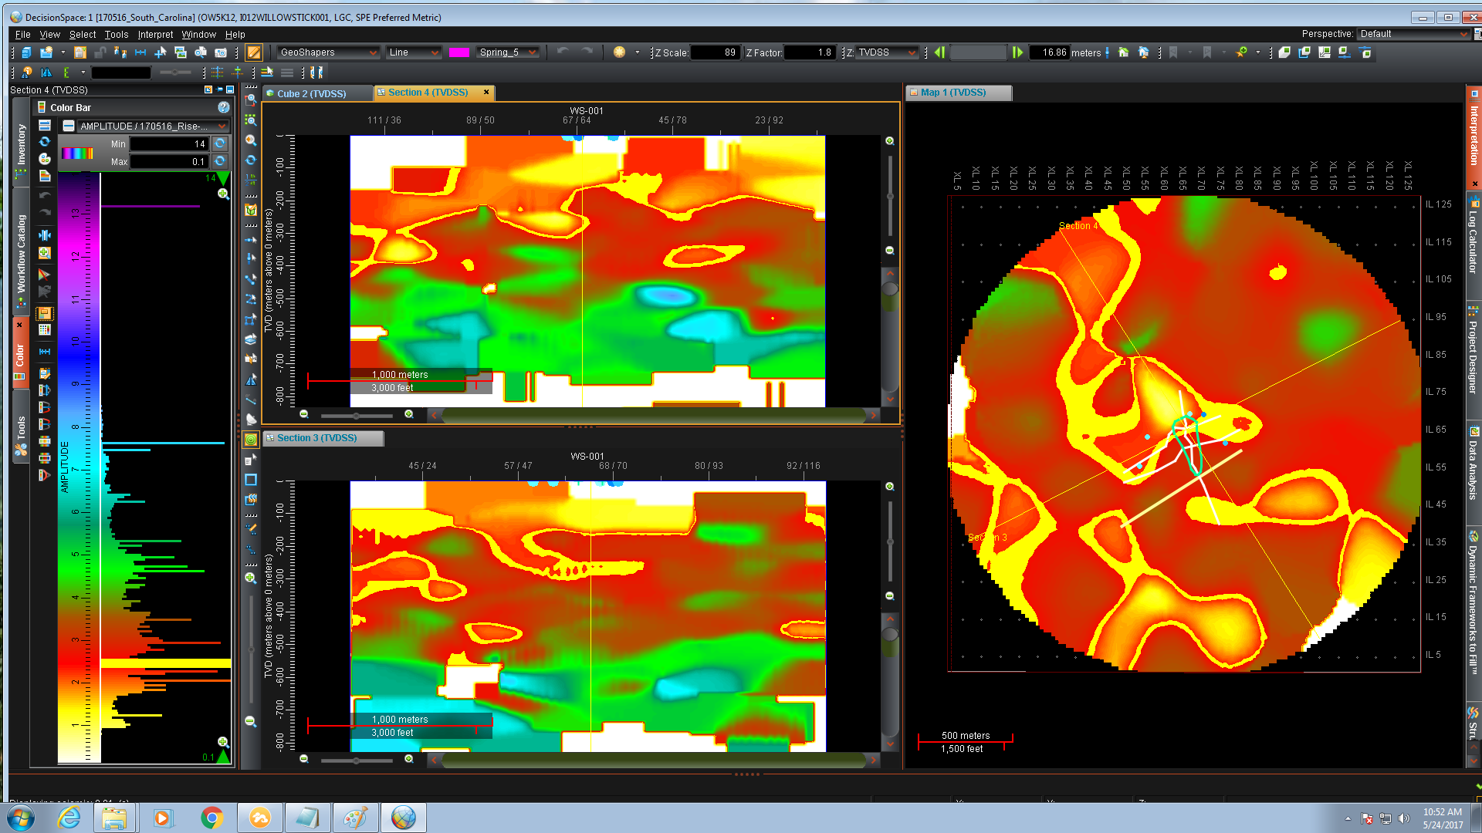Toggle the highlighted color bar display icon
This screenshot has height=833, width=1482.
click(x=45, y=314)
